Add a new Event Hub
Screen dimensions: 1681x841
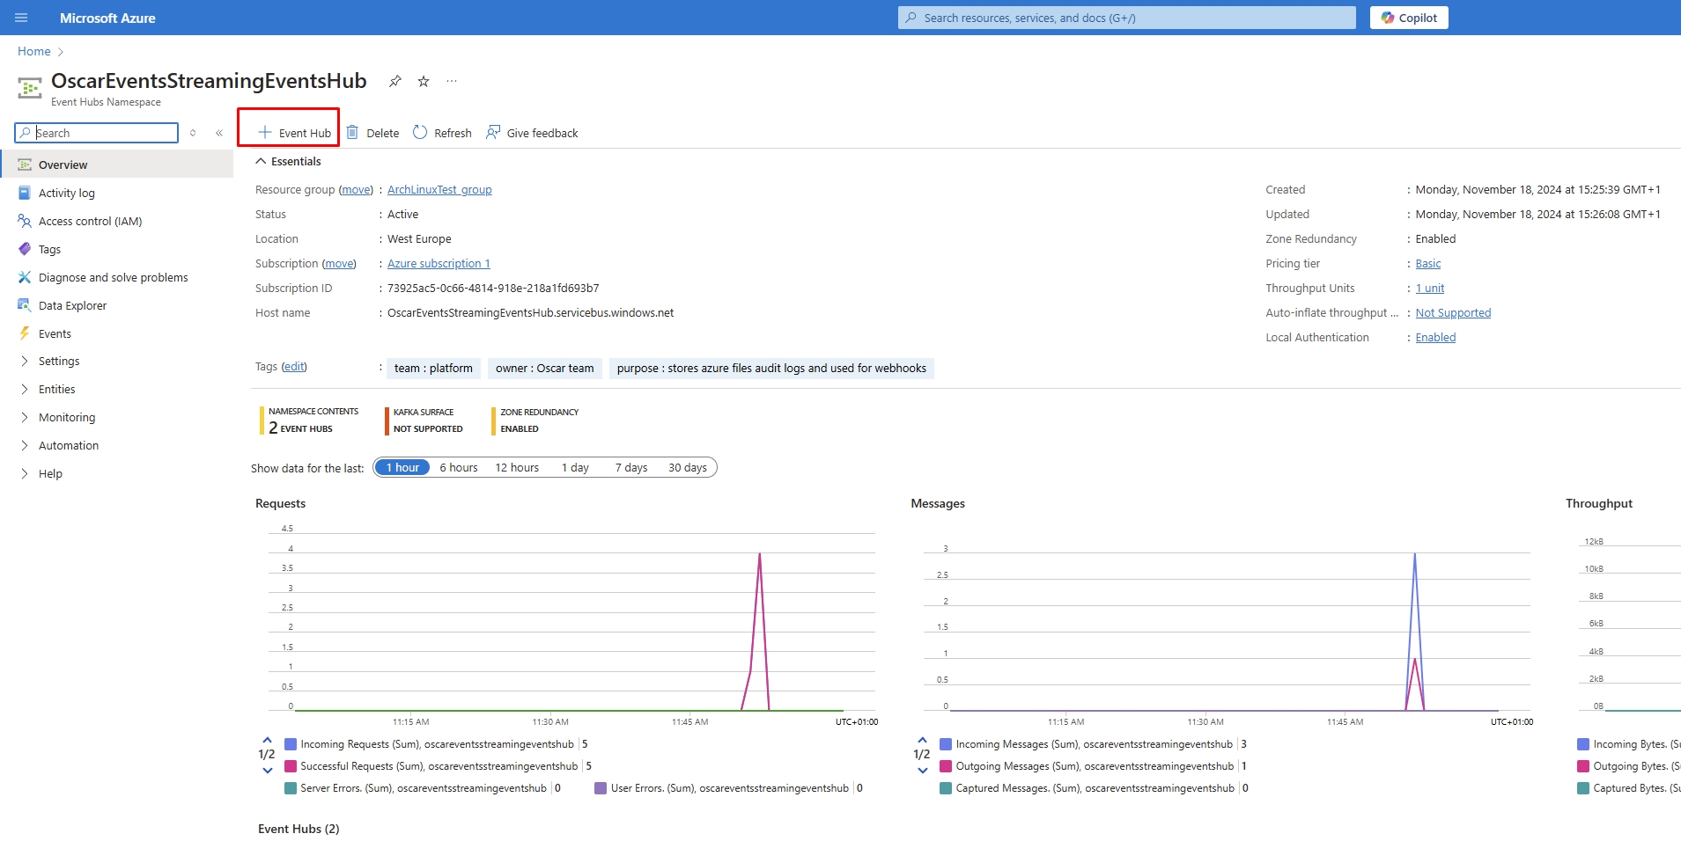(x=294, y=133)
